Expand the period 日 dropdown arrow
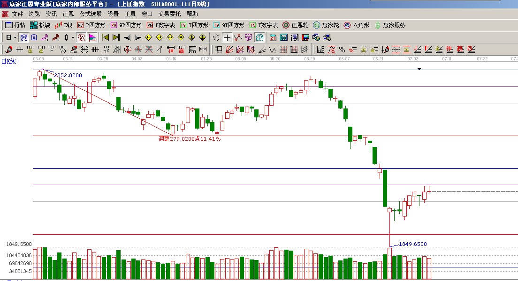This screenshot has height=281, width=518. (15, 37)
